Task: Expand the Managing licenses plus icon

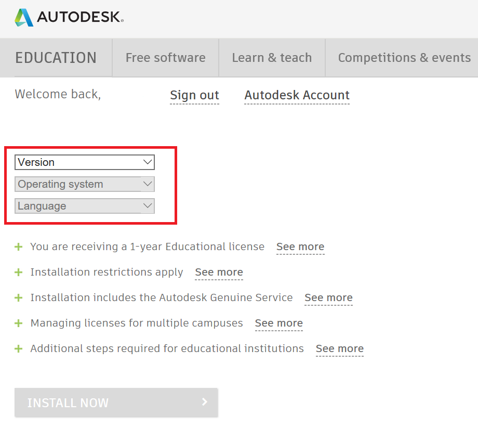Action: (x=19, y=323)
